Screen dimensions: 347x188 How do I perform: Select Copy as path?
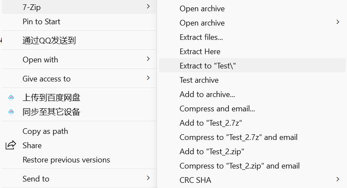(x=45, y=131)
